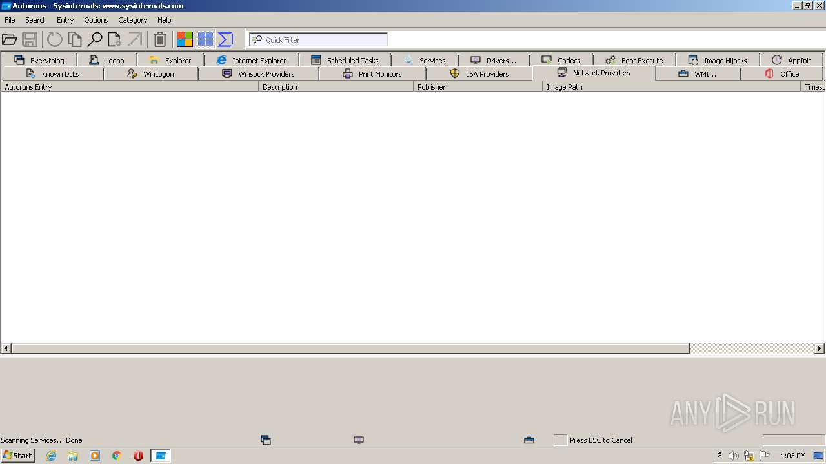The height and width of the screenshot is (464, 826).
Task: Open Windows Explorer folder in taskbar
Action: [x=73, y=456]
